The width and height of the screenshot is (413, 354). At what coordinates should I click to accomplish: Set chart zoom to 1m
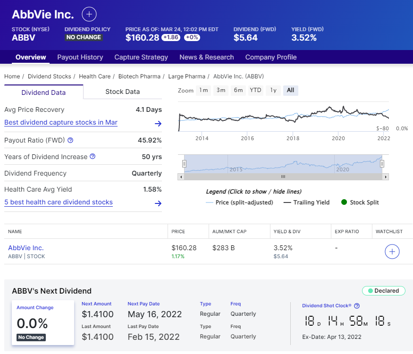(x=203, y=90)
